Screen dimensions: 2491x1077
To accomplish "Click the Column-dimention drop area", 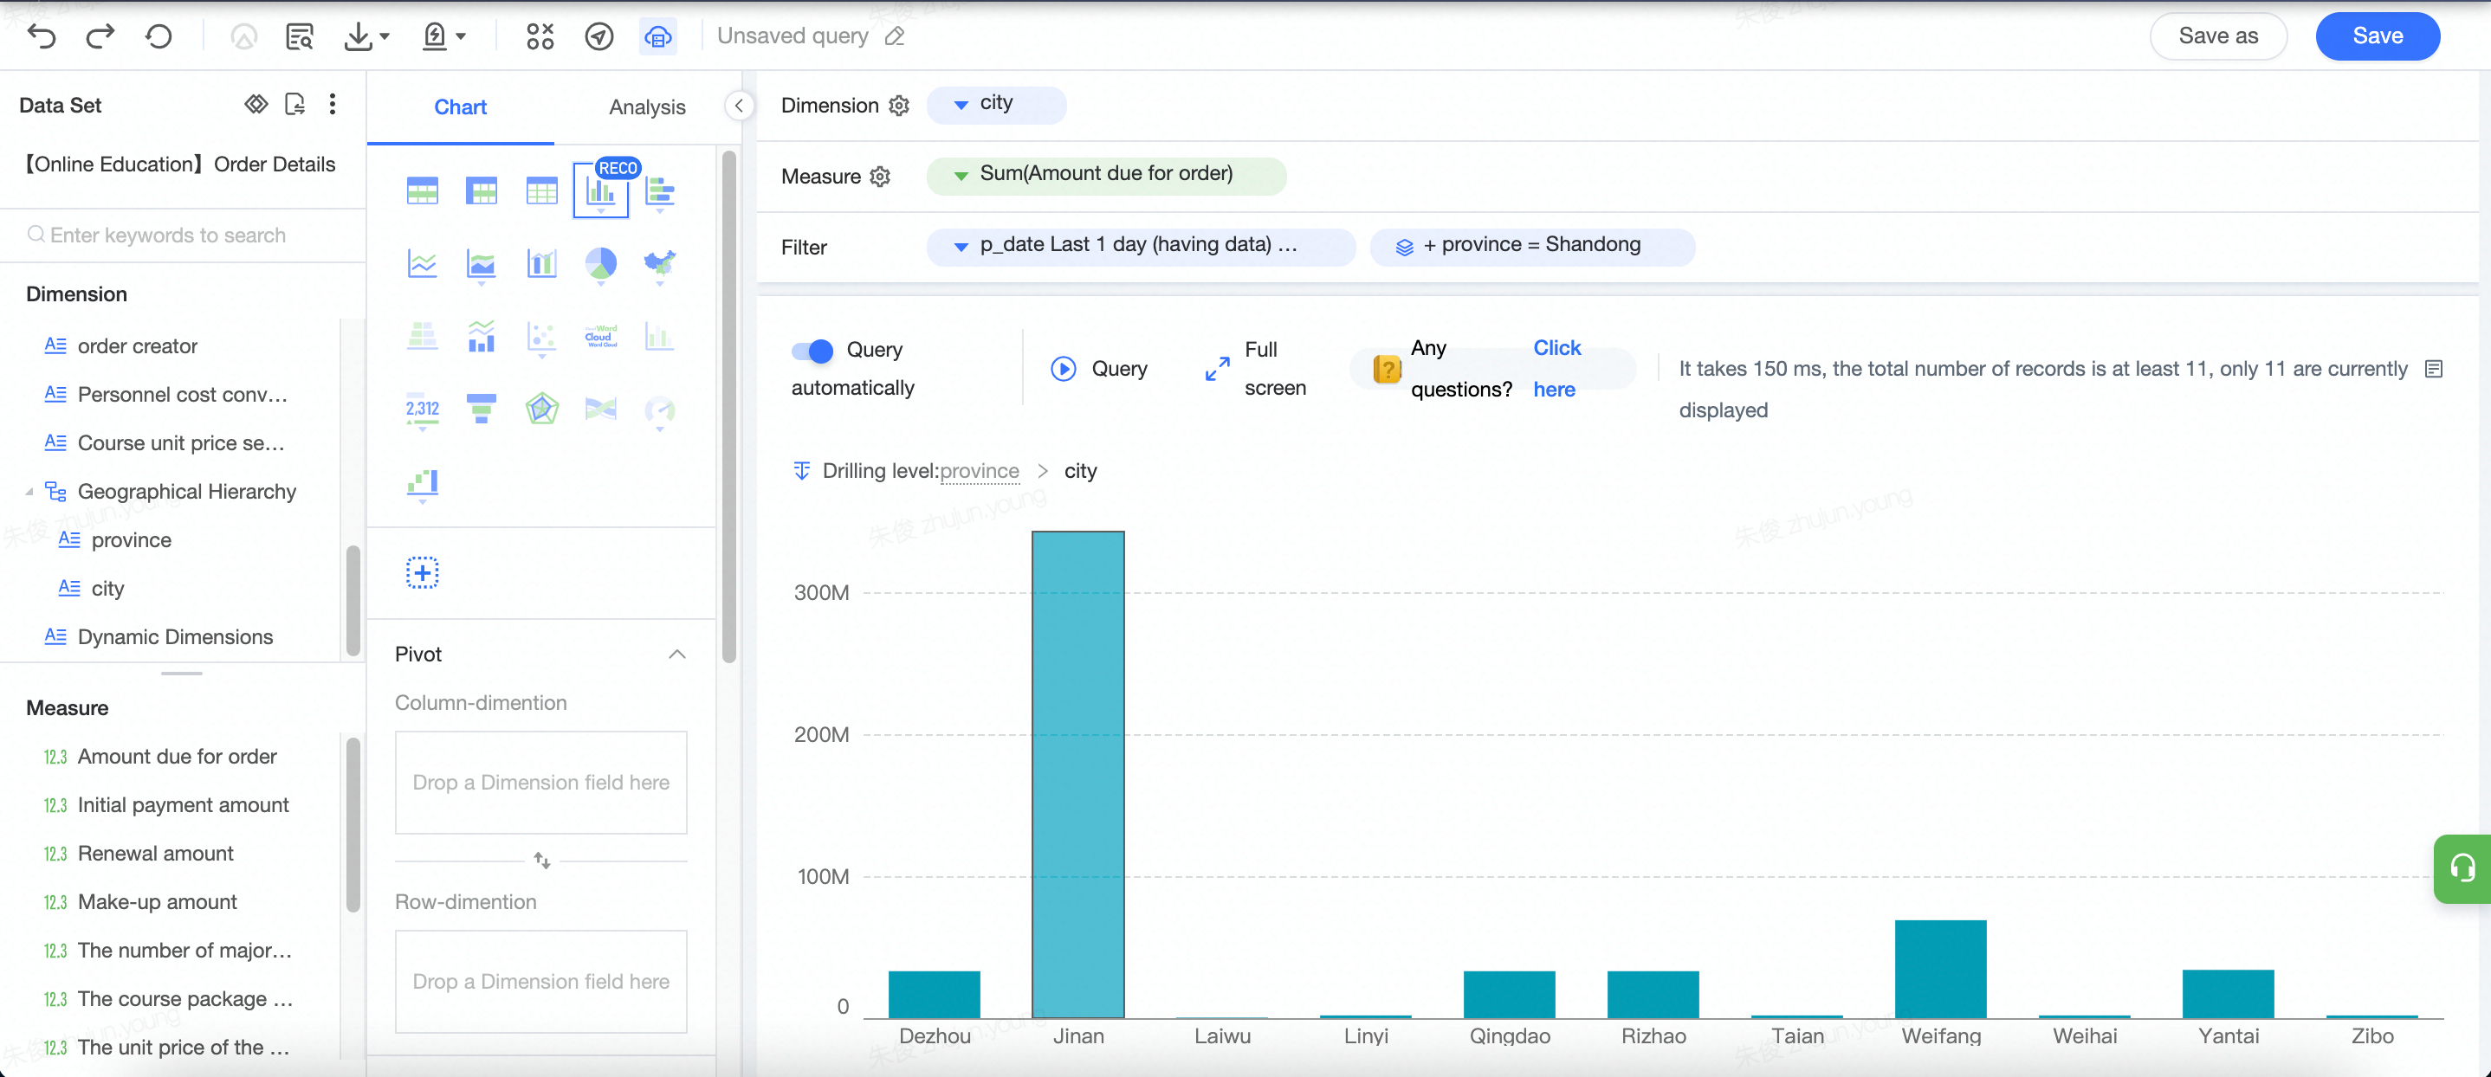I will point(540,782).
